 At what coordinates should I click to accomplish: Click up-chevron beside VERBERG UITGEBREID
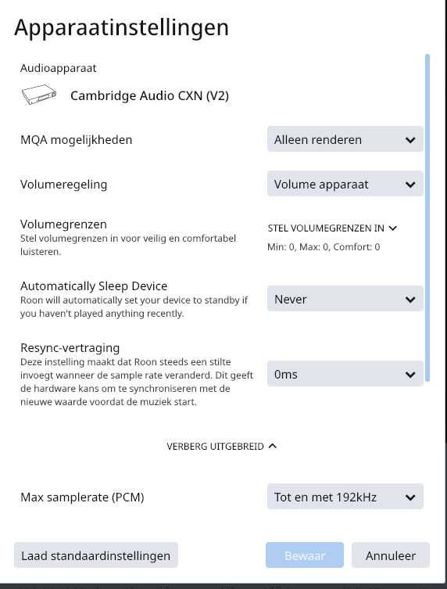click(273, 446)
